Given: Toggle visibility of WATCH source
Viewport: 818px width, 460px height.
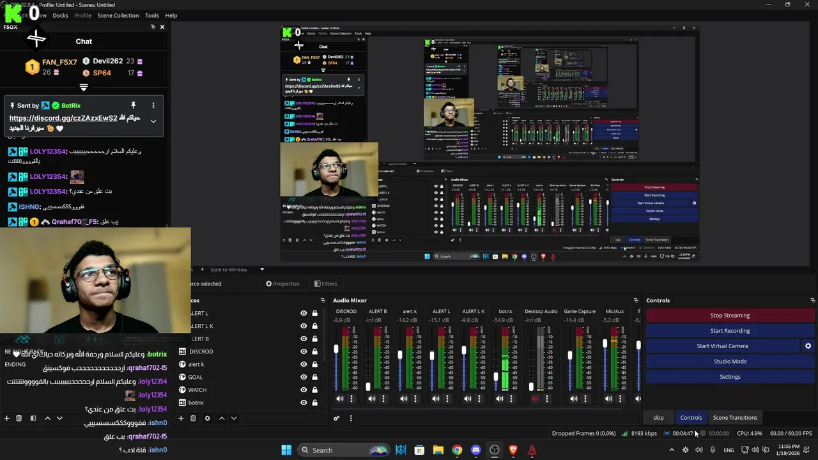Looking at the screenshot, I should 304,390.
